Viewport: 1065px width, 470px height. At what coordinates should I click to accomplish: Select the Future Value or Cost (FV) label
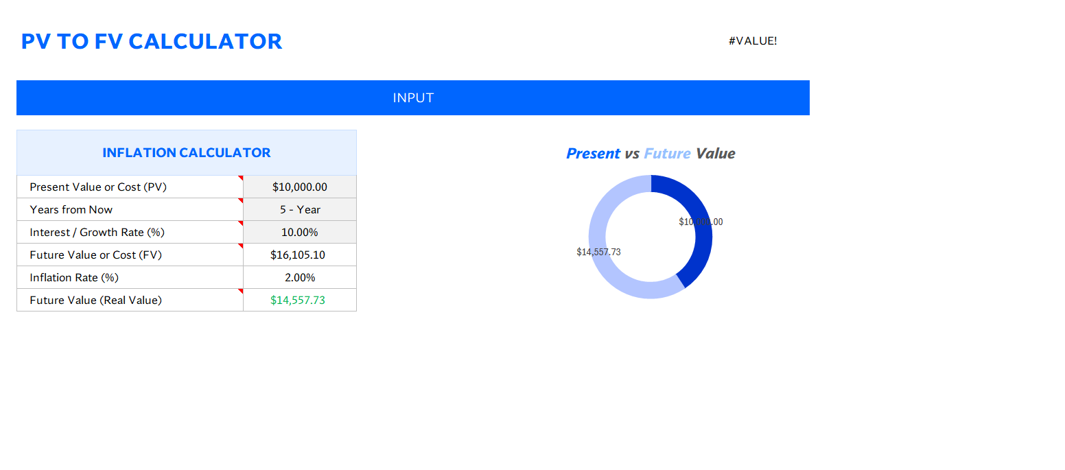pos(96,255)
